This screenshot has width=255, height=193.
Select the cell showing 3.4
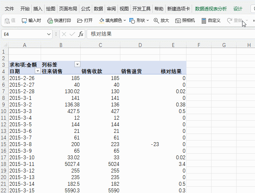(x=173, y=164)
